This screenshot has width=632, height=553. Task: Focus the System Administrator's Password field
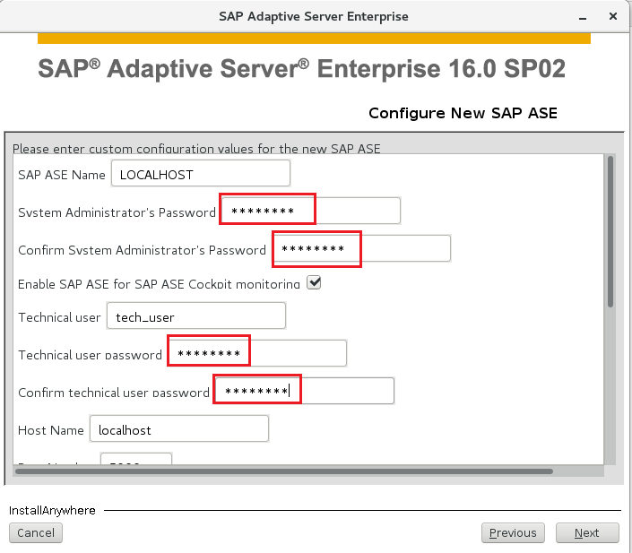click(310, 211)
